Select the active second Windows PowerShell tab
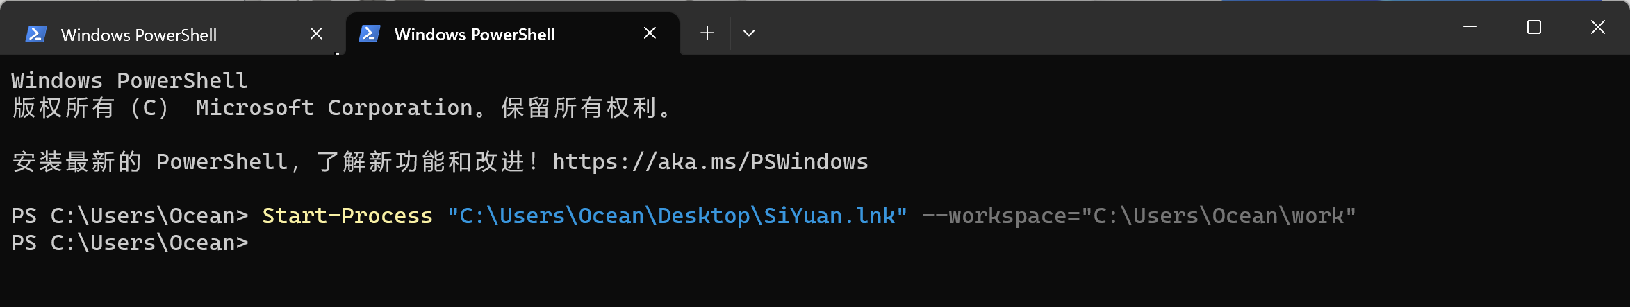 pos(475,34)
